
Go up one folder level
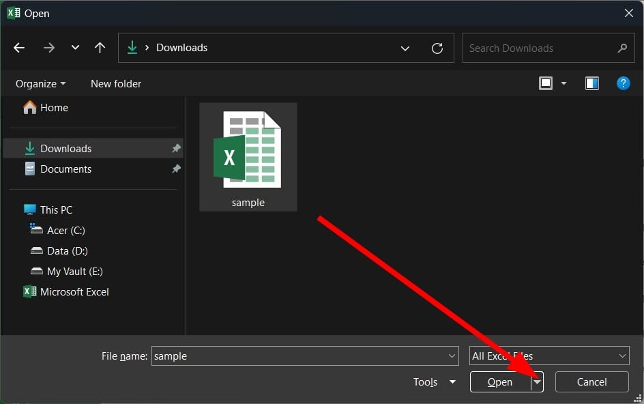click(x=100, y=48)
